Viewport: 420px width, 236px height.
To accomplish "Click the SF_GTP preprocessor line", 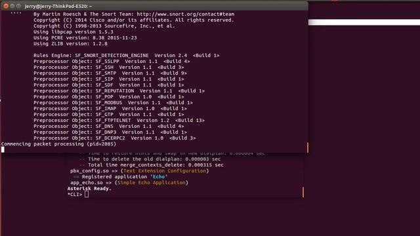I will click(x=109, y=114).
